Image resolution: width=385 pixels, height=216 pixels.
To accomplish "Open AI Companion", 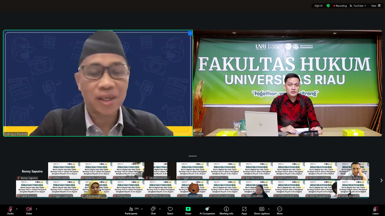I will 207,210.
